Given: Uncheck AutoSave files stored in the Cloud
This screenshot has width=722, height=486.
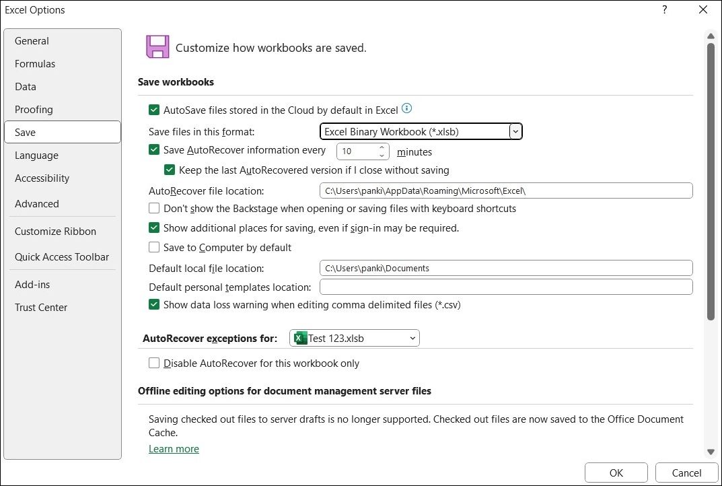Looking at the screenshot, I should [154, 108].
